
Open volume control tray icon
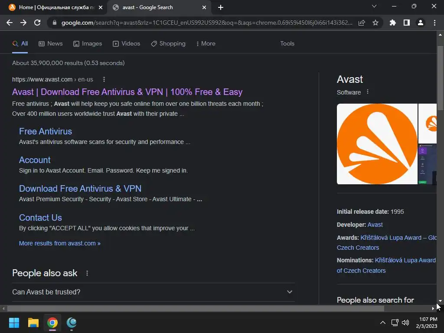click(x=405, y=323)
